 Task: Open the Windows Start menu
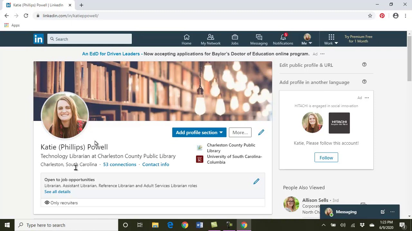(7, 225)
